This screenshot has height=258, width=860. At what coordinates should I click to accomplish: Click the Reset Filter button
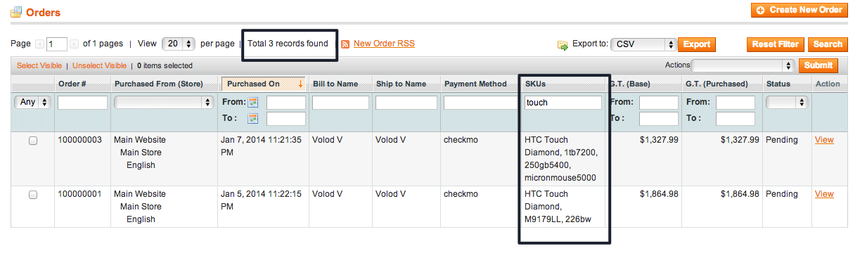pyautogui.click(x=775, y=44)
